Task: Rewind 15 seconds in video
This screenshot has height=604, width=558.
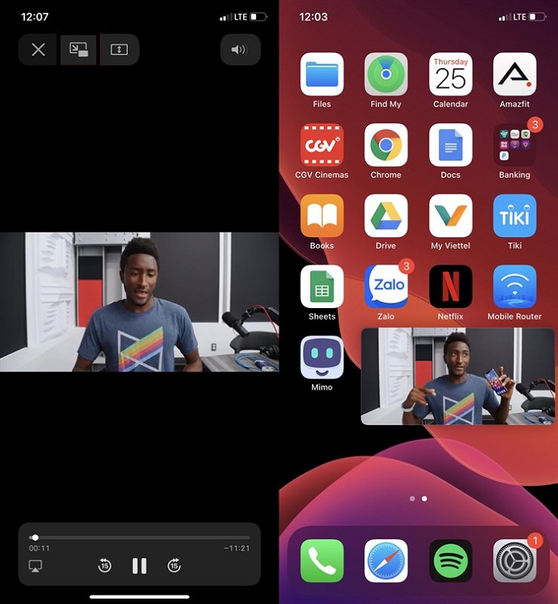Action: click(105, 566)
